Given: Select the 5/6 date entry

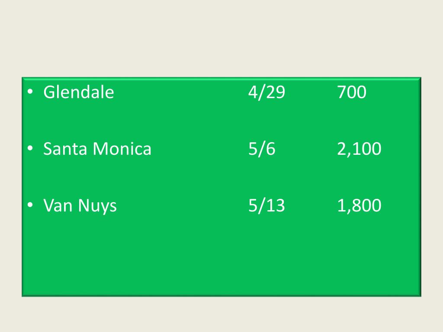Looking at the screenshot, I should tap(262, 149).
